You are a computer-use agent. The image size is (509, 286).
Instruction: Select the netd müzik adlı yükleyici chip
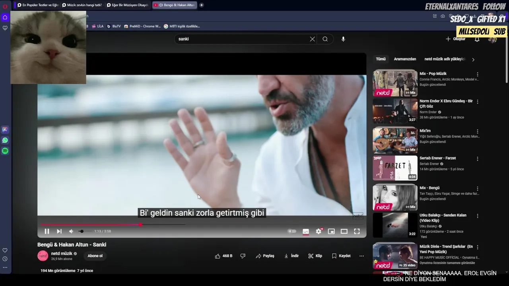[x=445, y=59]
